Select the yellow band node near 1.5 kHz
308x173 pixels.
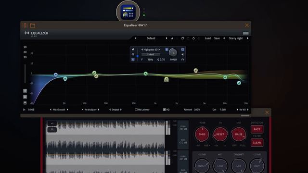pos(167,79)
